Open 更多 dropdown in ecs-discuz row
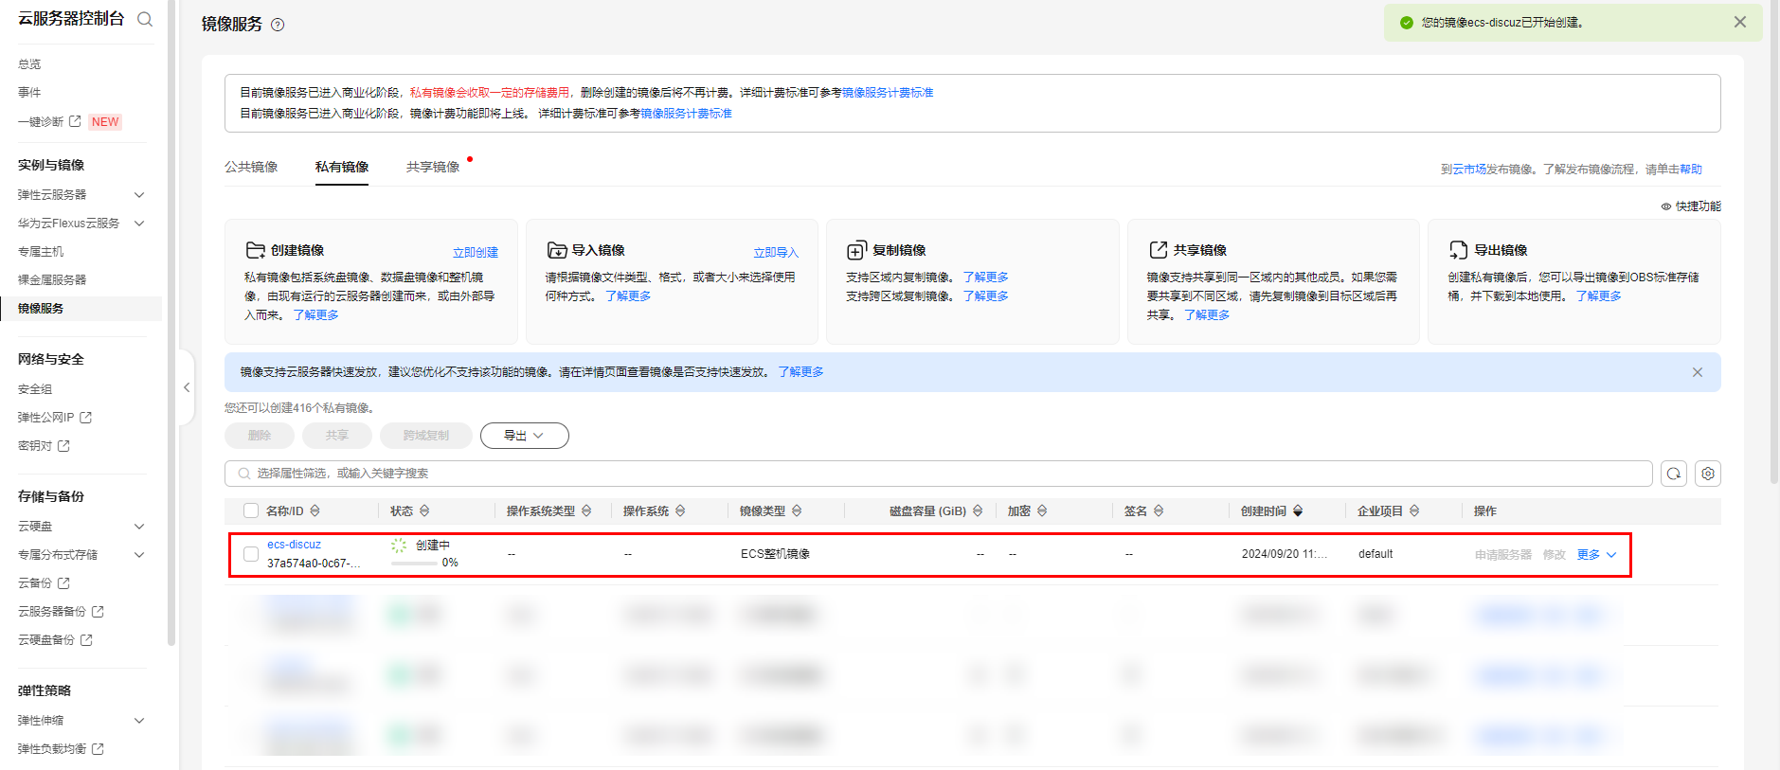 tap(1596, 555)
